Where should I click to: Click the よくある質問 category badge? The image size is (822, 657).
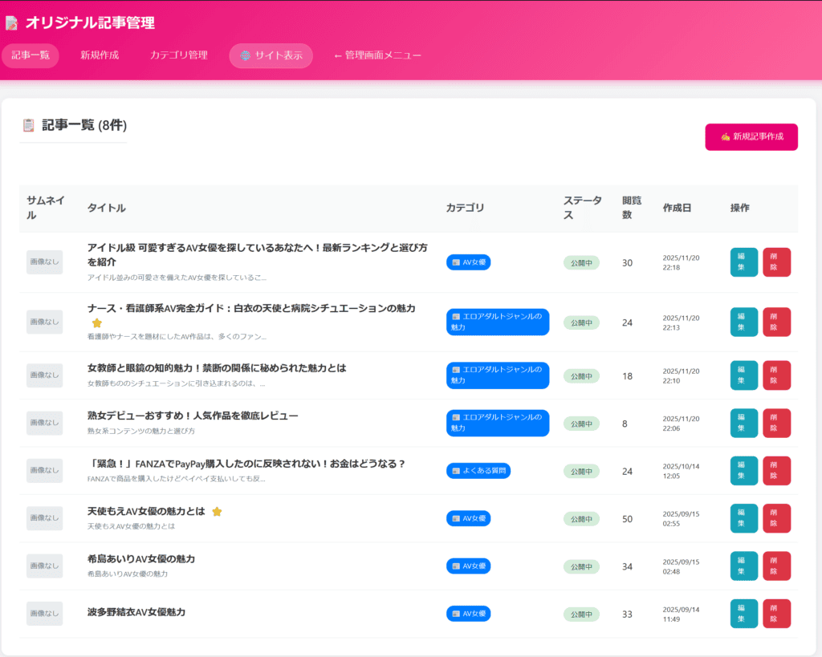click(x=478, y=471)
